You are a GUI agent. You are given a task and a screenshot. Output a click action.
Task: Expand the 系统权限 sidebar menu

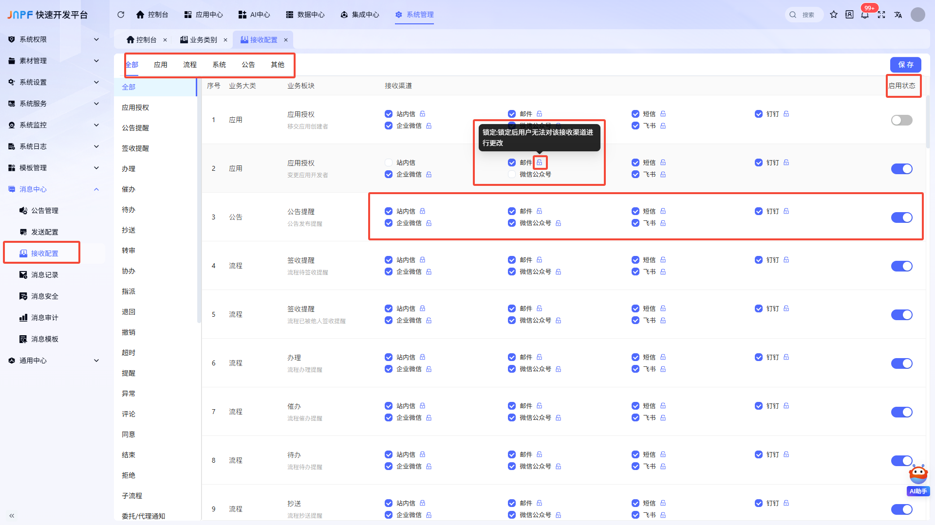(54, 39)
